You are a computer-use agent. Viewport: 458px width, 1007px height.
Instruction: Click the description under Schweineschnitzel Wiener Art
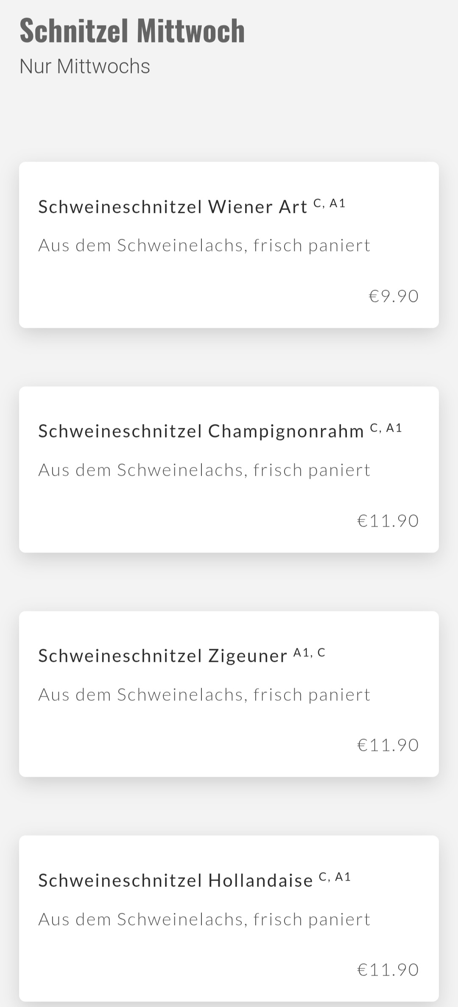[204, 245]
